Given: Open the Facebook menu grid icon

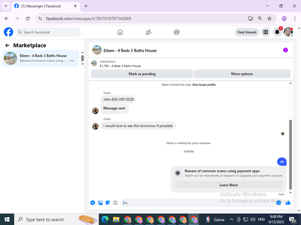Looking at the screenshot, I should pos(265,32).
